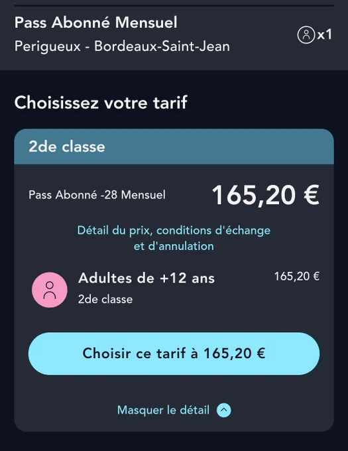Screen dimensions: 348x451
Task: Select the 2de classe header tab
Action: click(x=174, y=147)
